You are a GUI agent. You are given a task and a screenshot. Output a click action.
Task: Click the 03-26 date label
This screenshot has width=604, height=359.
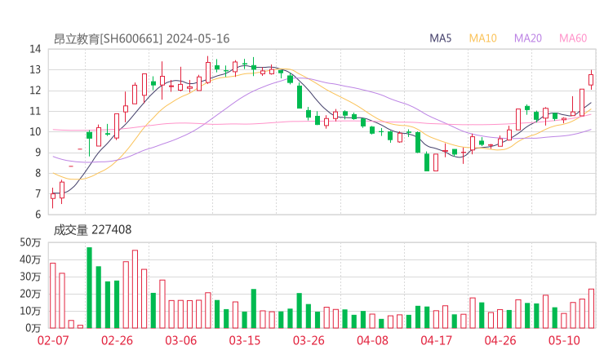(x=309, y=340)
